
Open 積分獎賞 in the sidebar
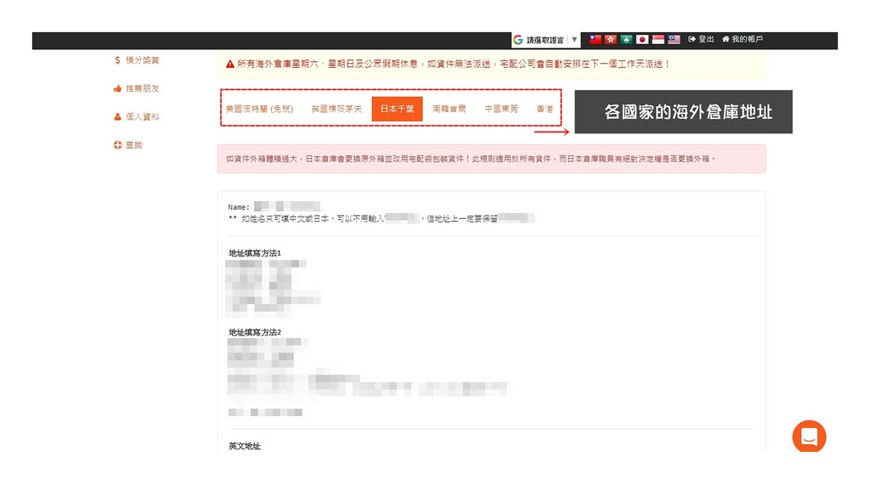coord(141,60)
